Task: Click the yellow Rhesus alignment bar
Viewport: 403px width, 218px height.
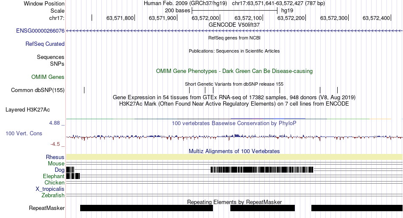Action: coord(235,157)
